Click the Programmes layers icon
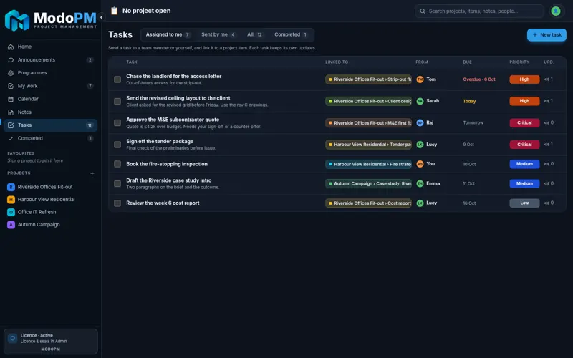 point(11,73)
